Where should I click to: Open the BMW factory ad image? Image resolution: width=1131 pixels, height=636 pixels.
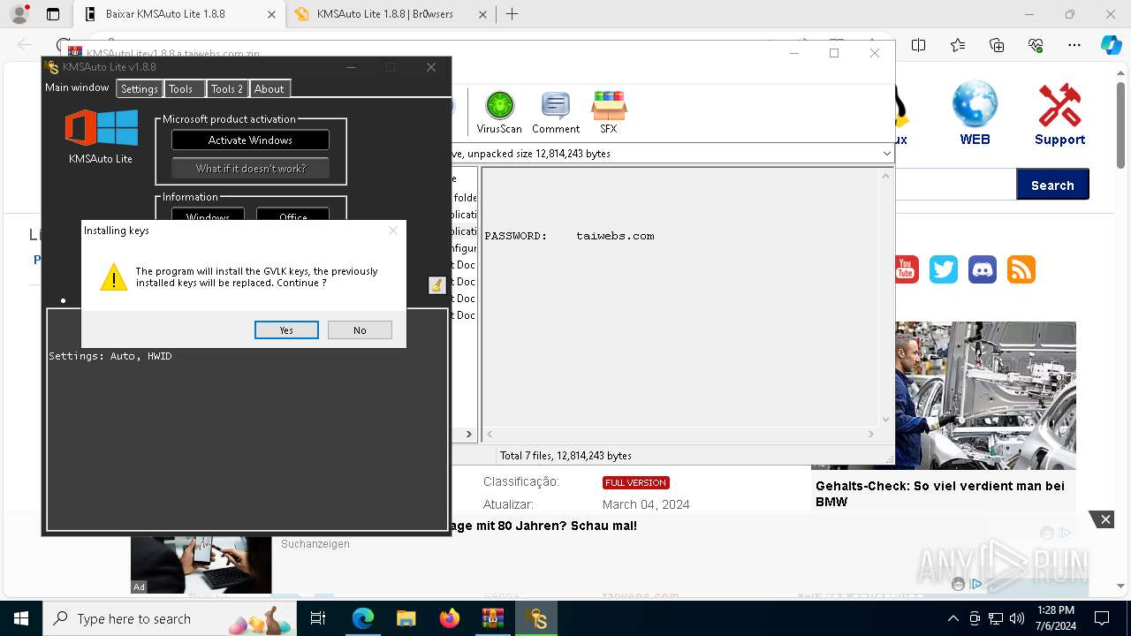tap(985, 395)
